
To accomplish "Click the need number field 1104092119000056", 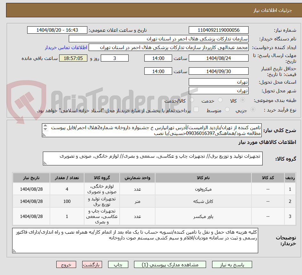I will pos(219,30).
